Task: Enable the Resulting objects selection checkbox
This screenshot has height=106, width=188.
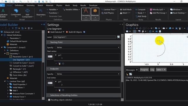Action: pyautogui.click(x=49, y=100)
